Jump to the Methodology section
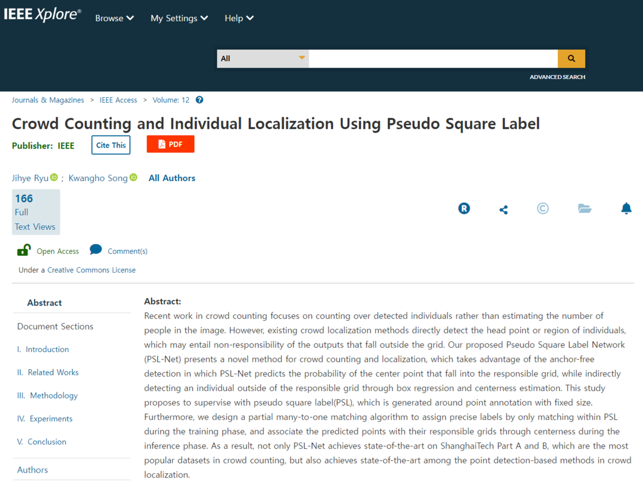 54,396
